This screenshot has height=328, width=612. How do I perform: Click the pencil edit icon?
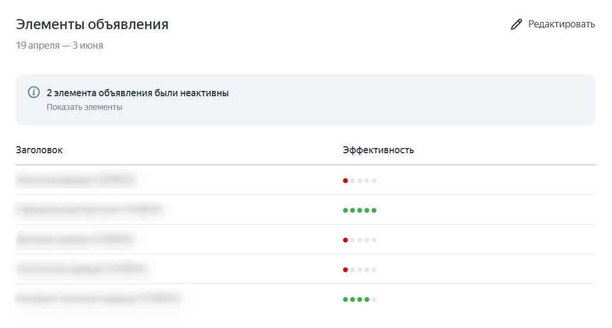(516, 24)
